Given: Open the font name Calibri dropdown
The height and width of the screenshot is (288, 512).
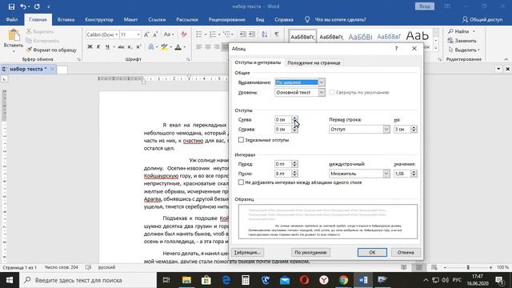Looking at the screenshot, I should [117, 34].
